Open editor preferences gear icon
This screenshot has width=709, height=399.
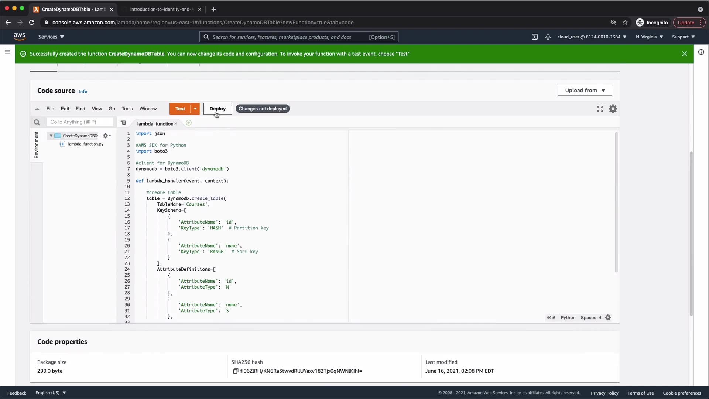pyautogui.click(x=613, y=109)
